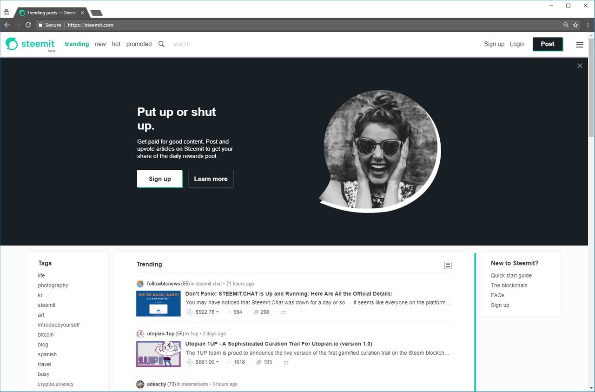Screen dimensions: 595x392
Task: Switch to the promoted tab
Action: [x=139, y=44]
